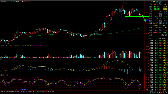Open the FSL indicator tab
The height and width of the screenshot is (94, 168).
7,91
